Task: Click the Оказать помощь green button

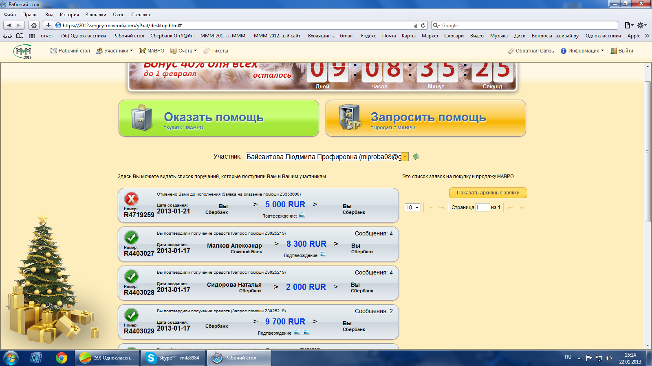Action: pos(219,118)
